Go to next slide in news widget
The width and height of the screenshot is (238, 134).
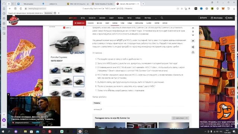[x=56, y=111]
